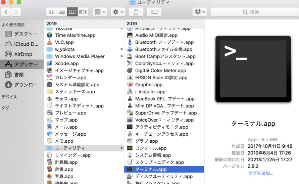Select the カレンダー.app icon
Viewport: 299px width, 184px height.
pyautogui.click(x=49, y=77)
